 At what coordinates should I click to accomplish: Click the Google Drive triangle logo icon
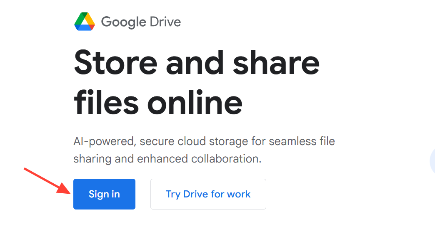click(x=85, y=21)
